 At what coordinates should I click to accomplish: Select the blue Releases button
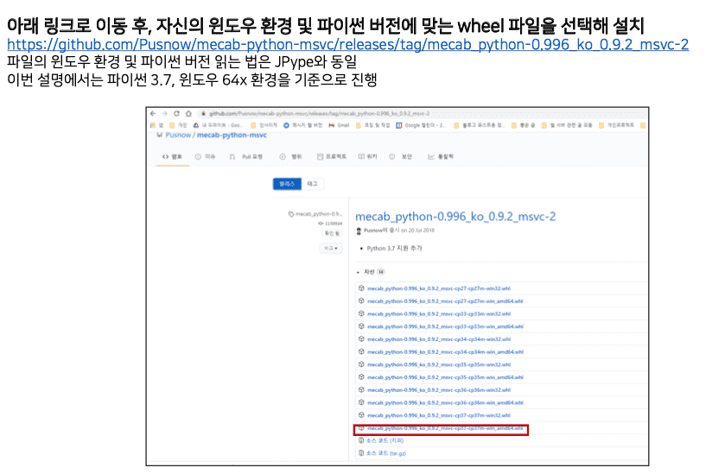tap(287, 184)
